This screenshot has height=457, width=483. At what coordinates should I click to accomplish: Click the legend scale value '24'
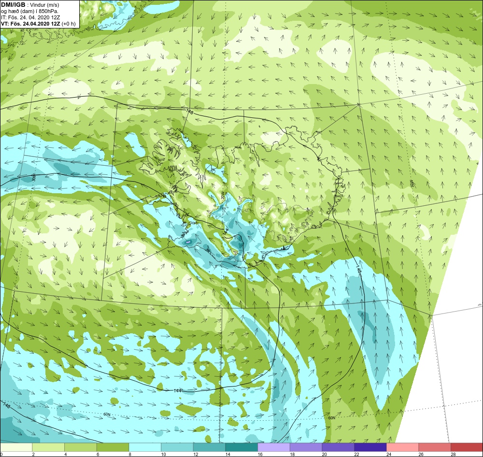coord(389,454)
